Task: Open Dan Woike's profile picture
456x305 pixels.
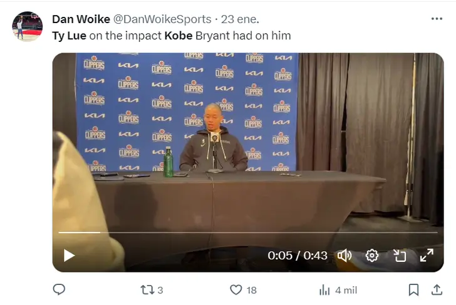Action: pyautogui.click(x=28, y=26)
